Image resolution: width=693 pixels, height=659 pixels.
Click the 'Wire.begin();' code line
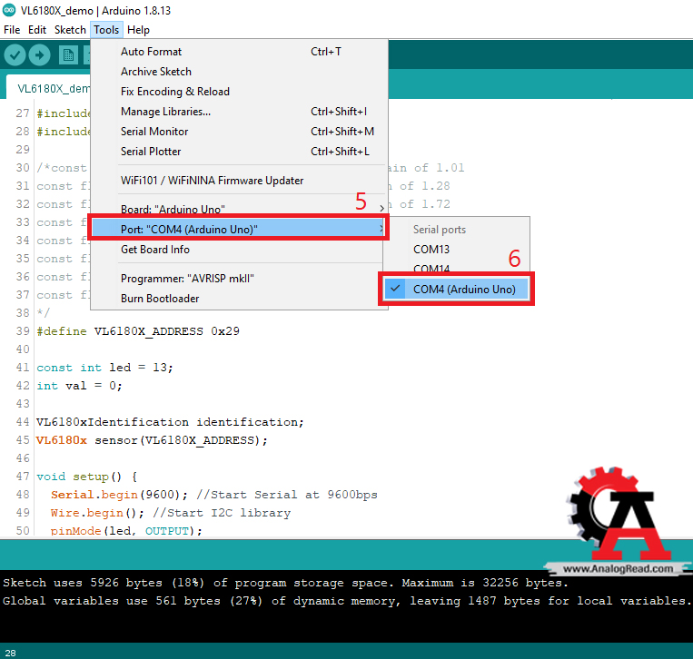[x=171, y=513]
